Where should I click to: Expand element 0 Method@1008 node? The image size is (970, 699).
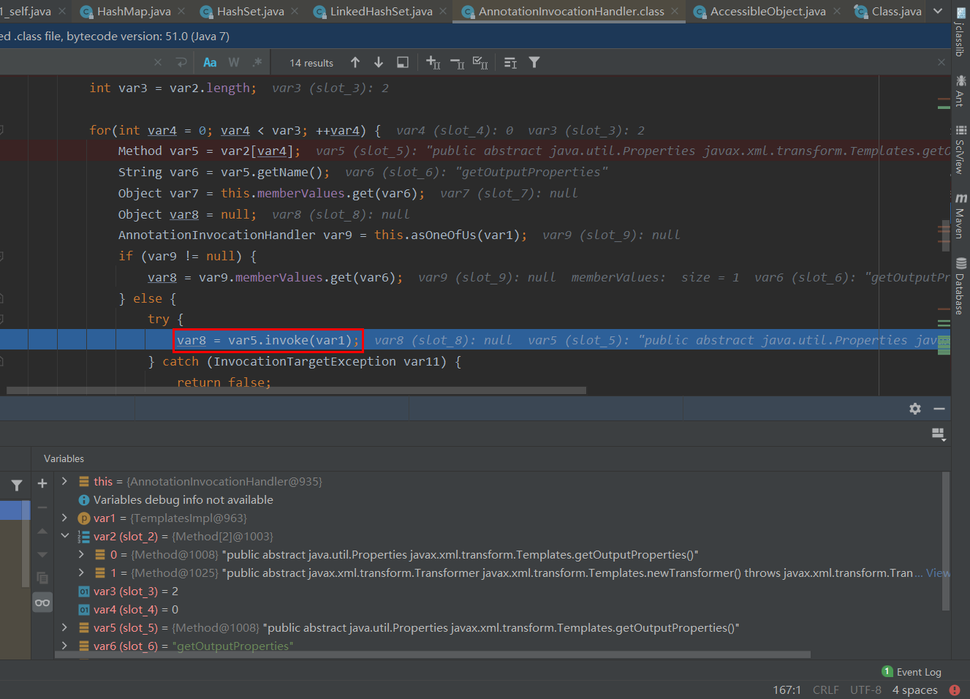82,554
